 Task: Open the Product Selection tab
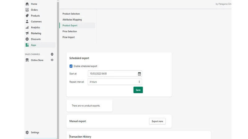71,14
